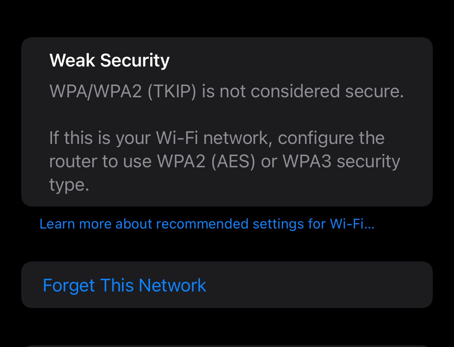Click the weak security information card
Viewport: 454px width, 347px height.
(227, 121)
